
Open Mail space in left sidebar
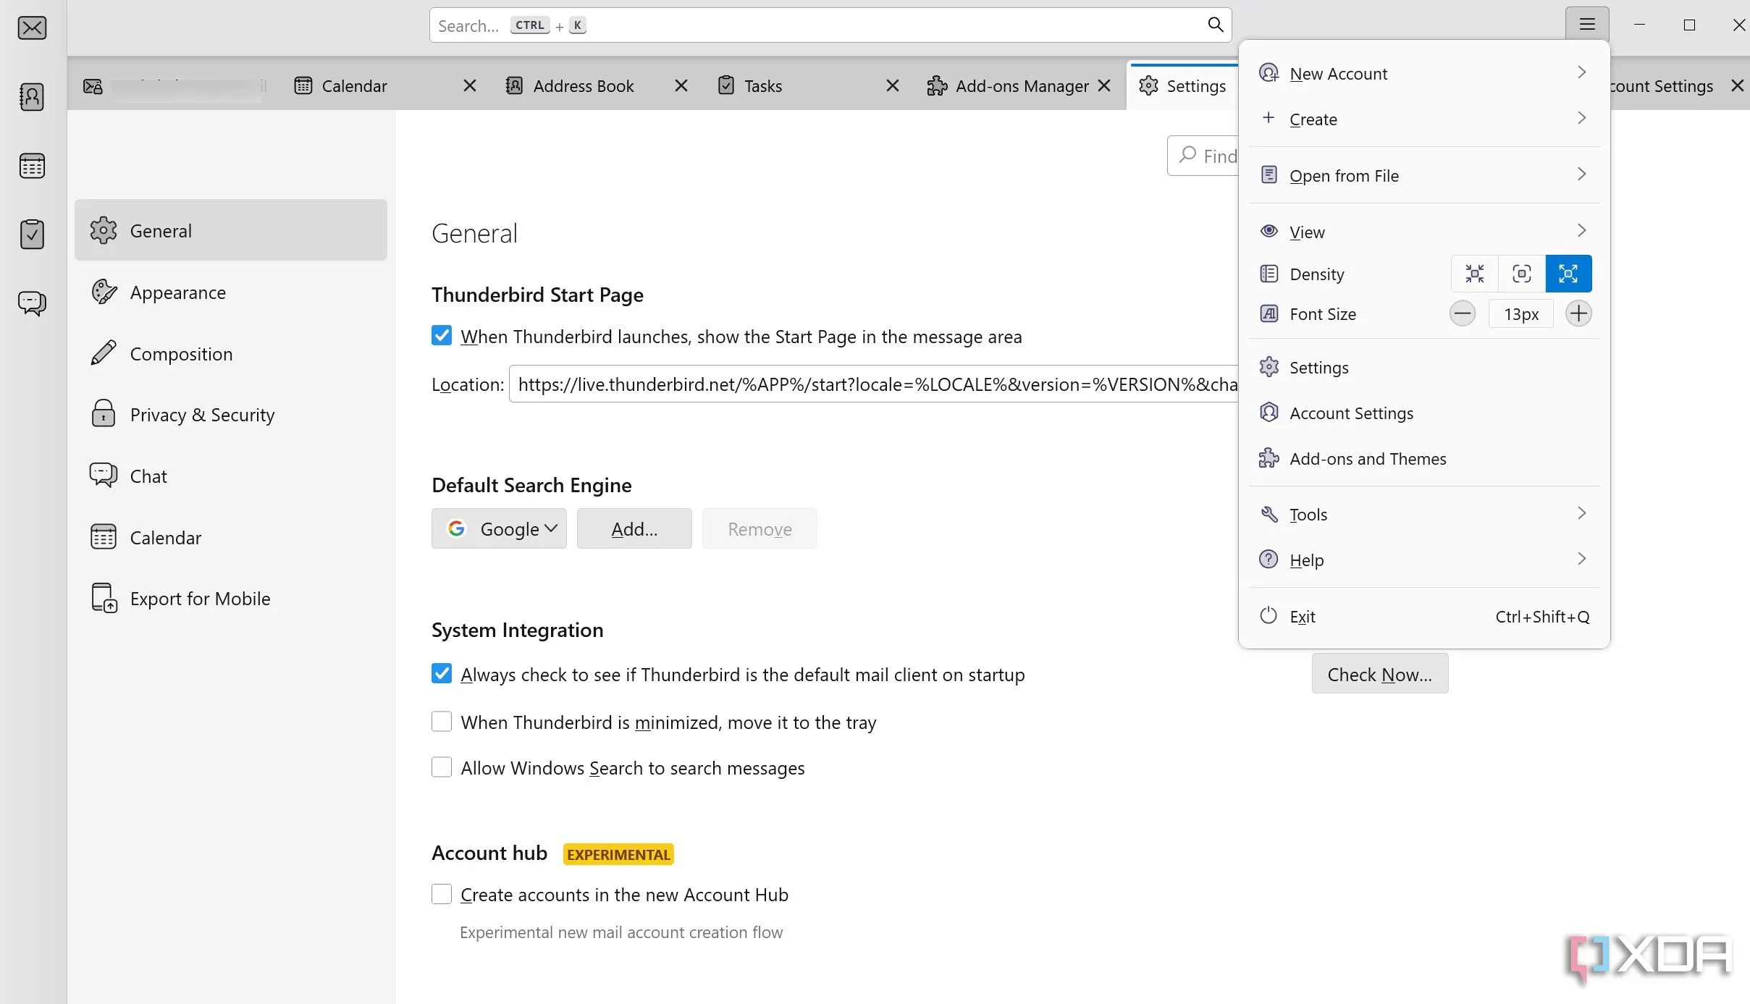point(32,28)
